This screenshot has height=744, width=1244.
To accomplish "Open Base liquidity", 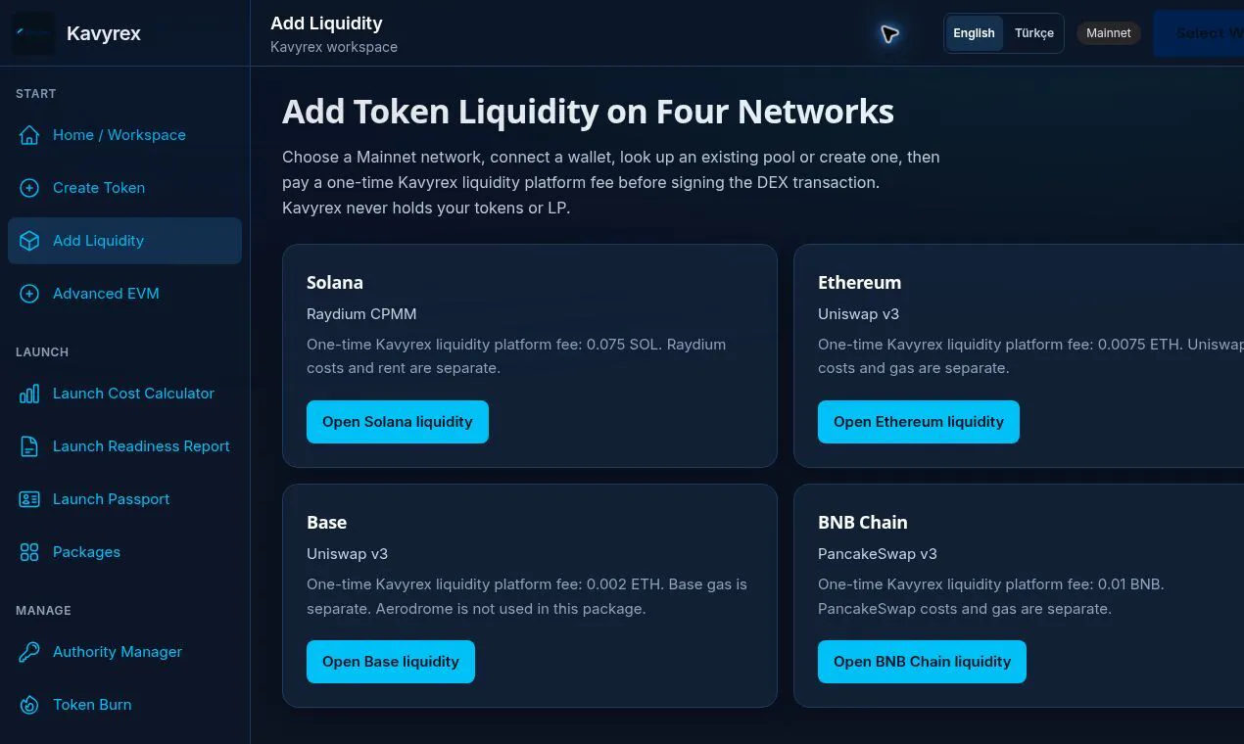I will click(391, 662).
